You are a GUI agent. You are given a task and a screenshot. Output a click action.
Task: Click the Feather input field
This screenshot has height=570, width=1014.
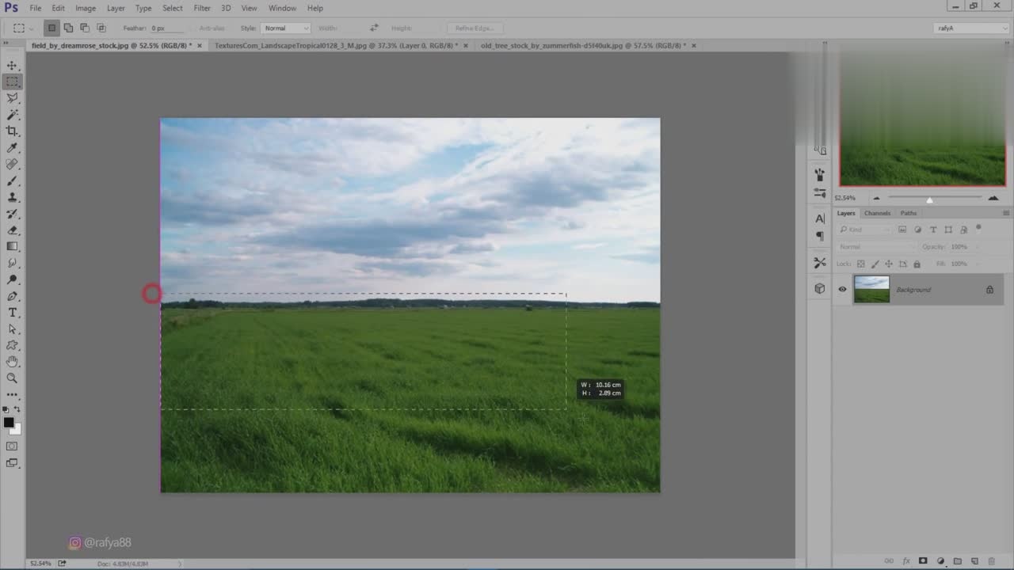(x=166, y=28)
